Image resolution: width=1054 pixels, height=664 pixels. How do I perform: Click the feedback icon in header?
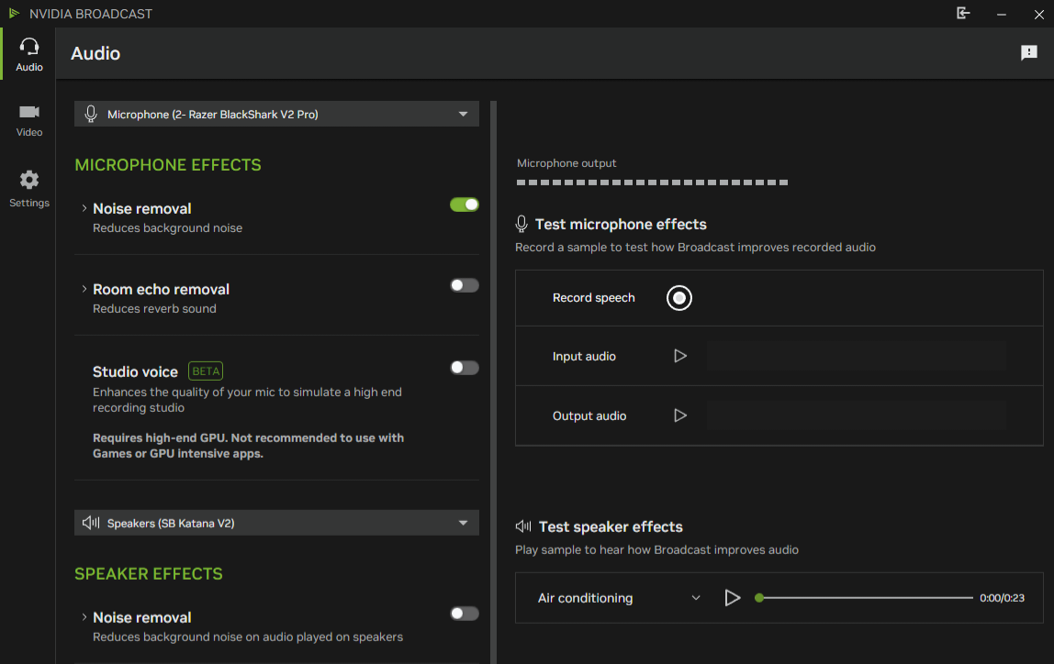coord(1029,53)
